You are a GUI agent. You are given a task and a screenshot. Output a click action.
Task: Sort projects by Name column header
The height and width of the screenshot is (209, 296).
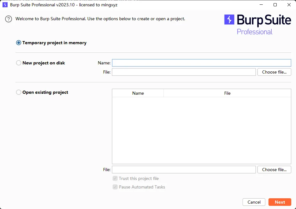(x=138, y=93)
